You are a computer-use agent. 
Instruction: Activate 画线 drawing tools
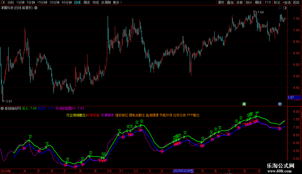pyautogui.click(x=258, y=2)
